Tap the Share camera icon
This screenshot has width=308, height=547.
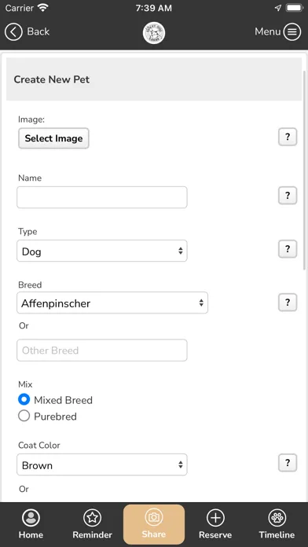154,517
